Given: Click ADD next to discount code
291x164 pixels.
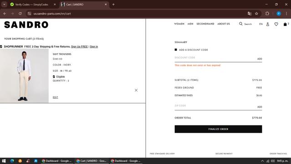Looking at the screenshot, I should tap(260, 59).
